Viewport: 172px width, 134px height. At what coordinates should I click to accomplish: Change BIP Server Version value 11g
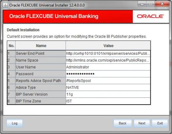(x=108, y=94)
